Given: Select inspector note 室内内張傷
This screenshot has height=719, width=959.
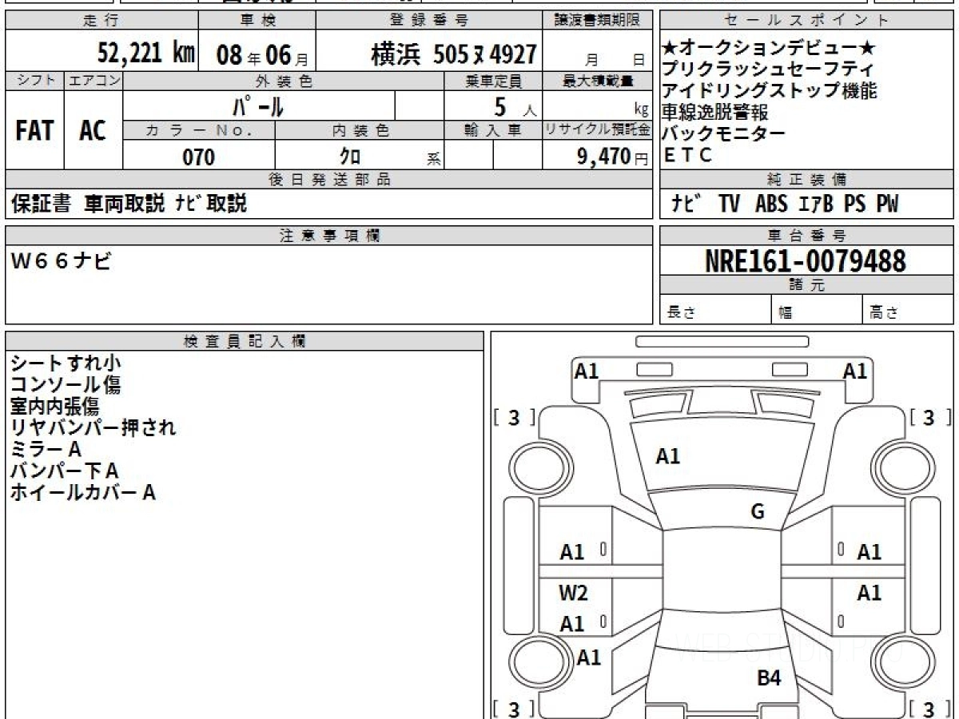Looking at the screenshot, I should tap(54, 407).
